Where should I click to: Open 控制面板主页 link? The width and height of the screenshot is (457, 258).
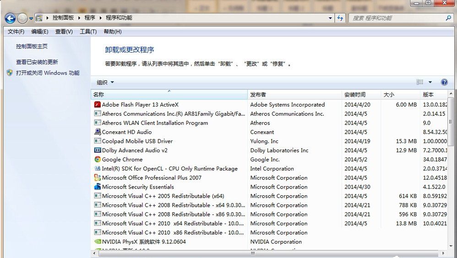pyautogui.click(x=32, y=46)
